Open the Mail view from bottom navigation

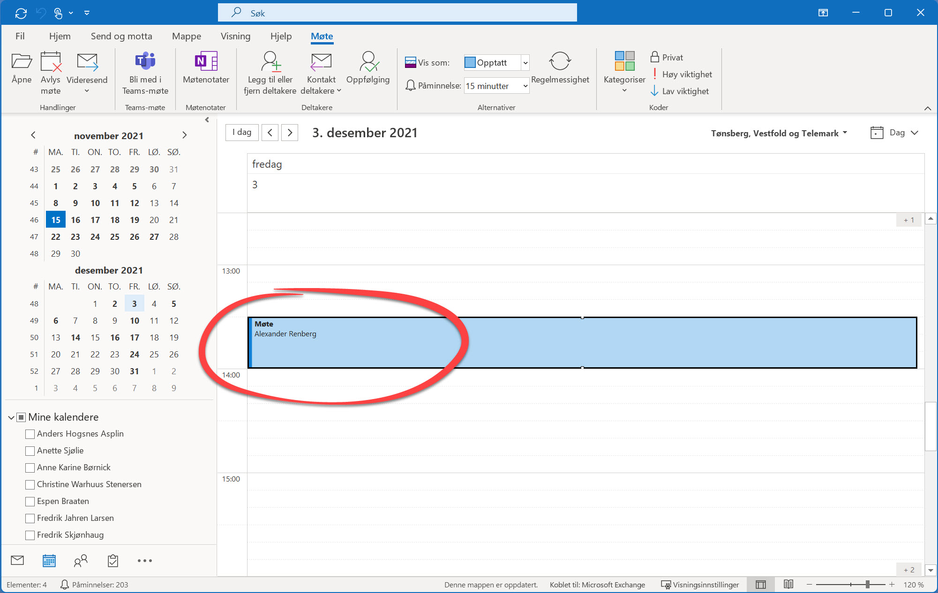point(17,561)
